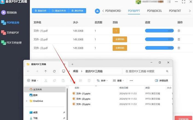Open PDF文件处理 in the sidebar
The height and width of the screenshot is (120, 193).
pyautogui.click(x=11, y=43)
